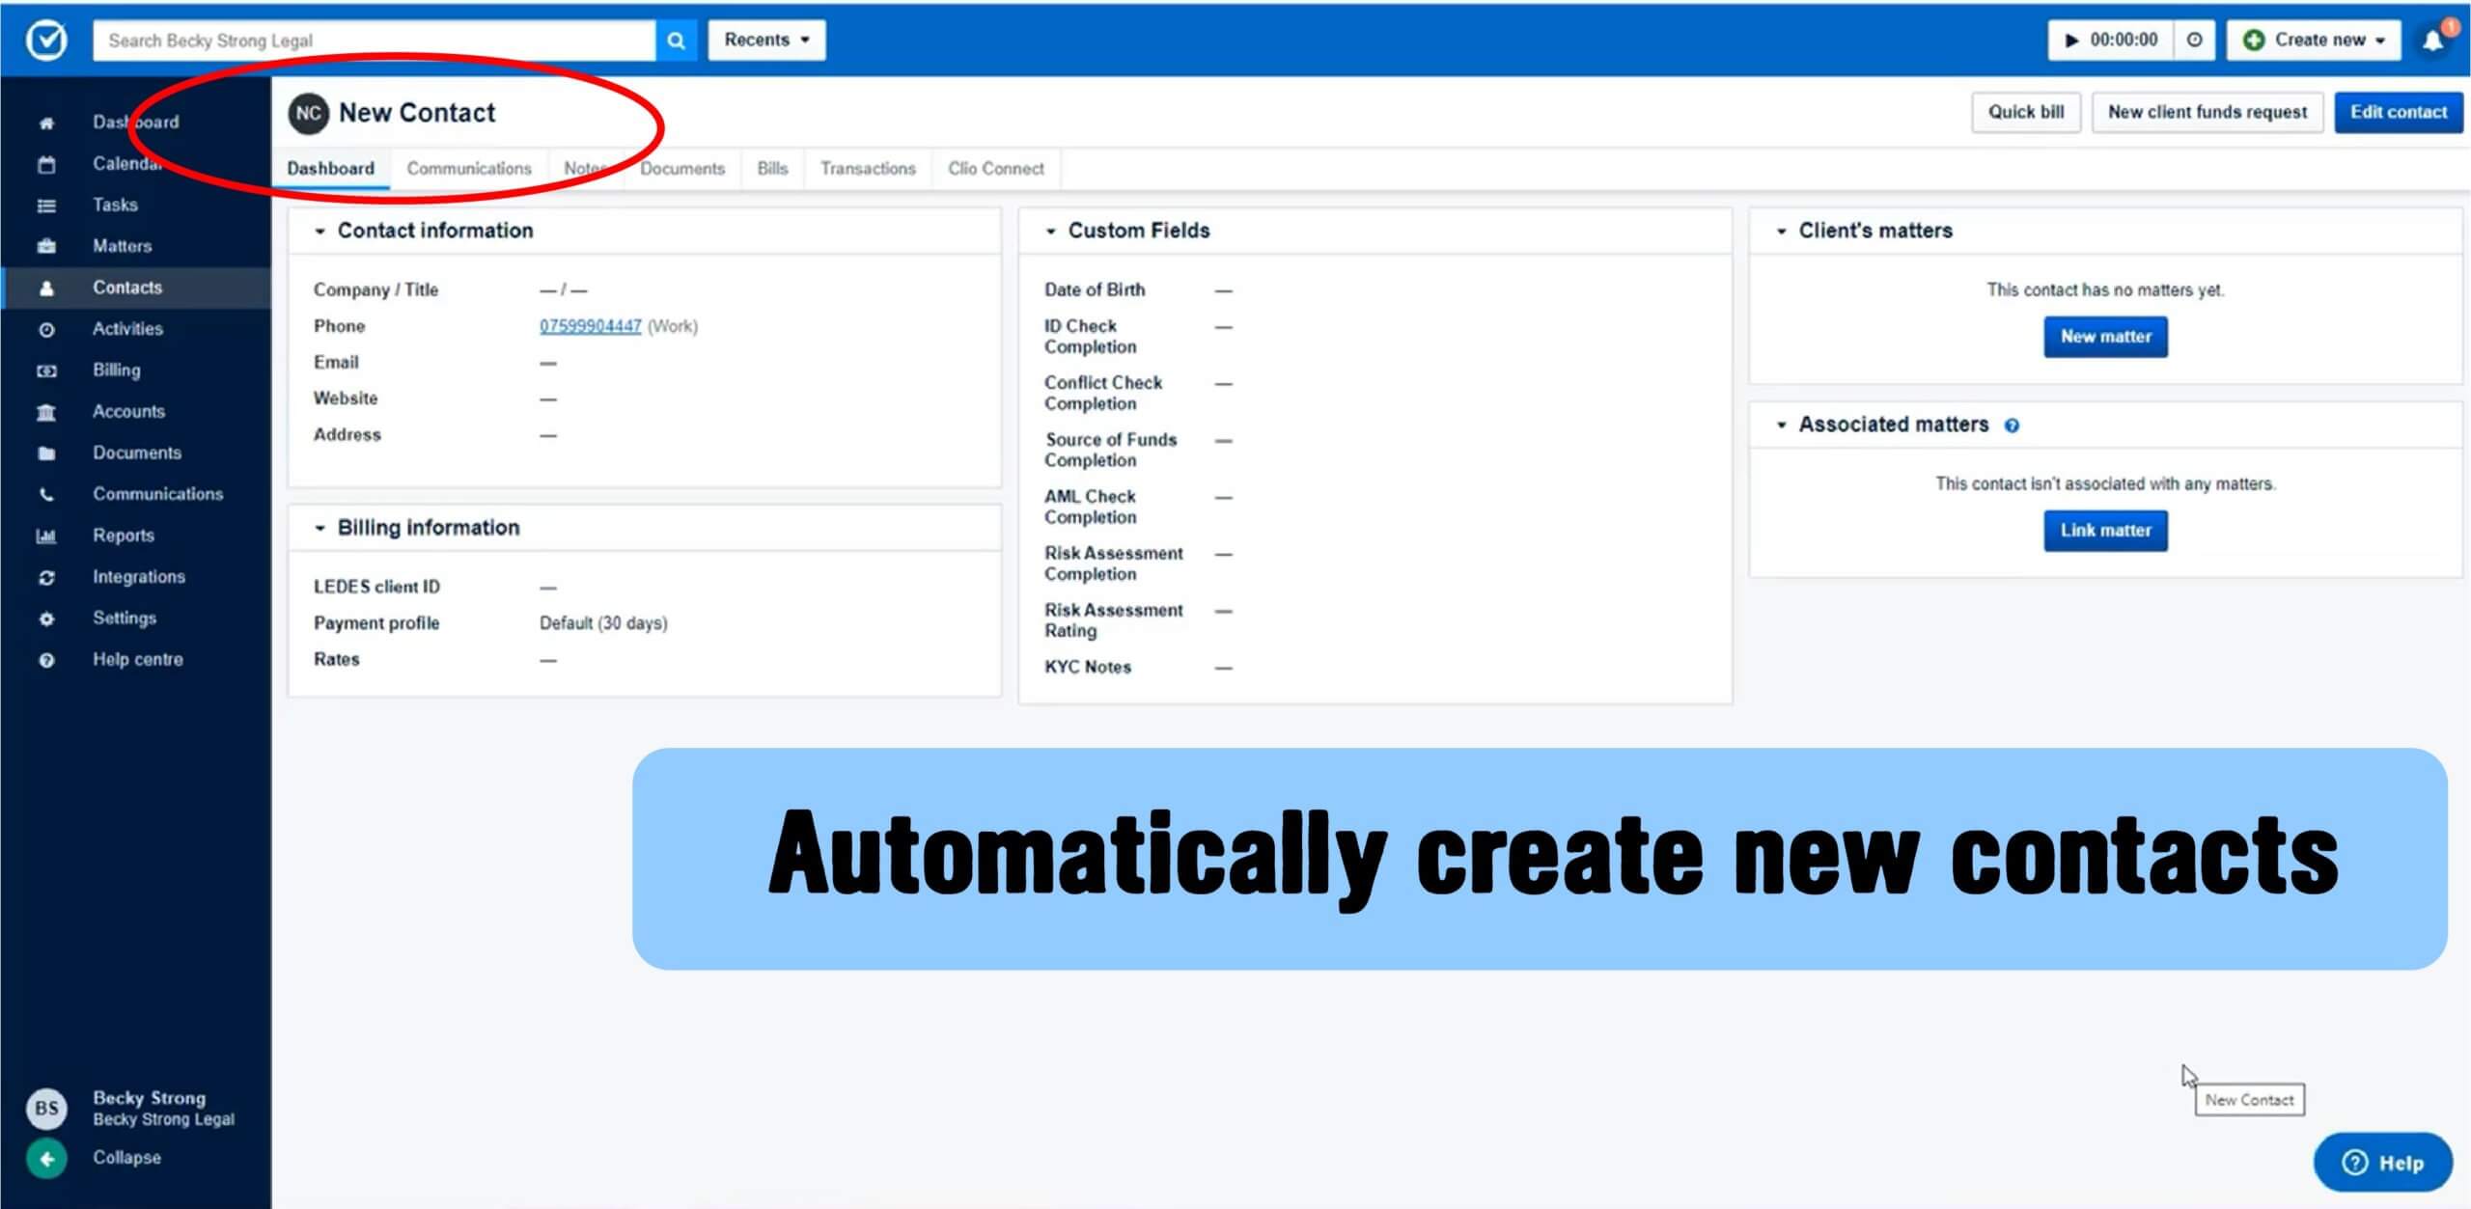
Task: Open the Transactions tab
Action: coord(868,169)
